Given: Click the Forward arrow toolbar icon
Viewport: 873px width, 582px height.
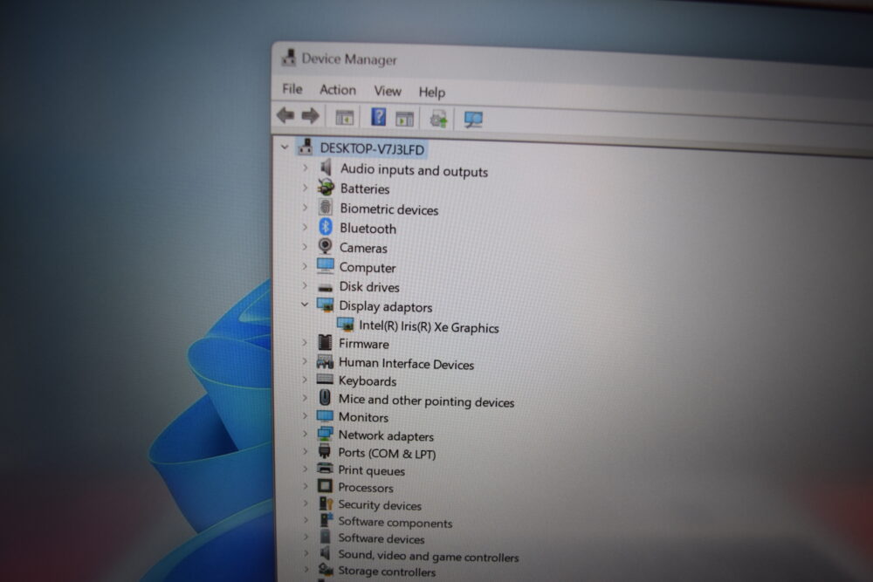Looking at the screenshot, I should (310, 116).
